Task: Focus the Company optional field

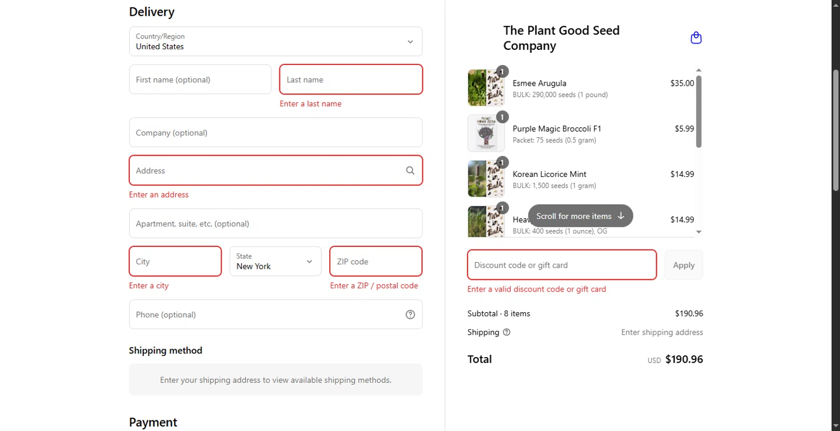Action: pyautogui.click(x=276, y=133)
